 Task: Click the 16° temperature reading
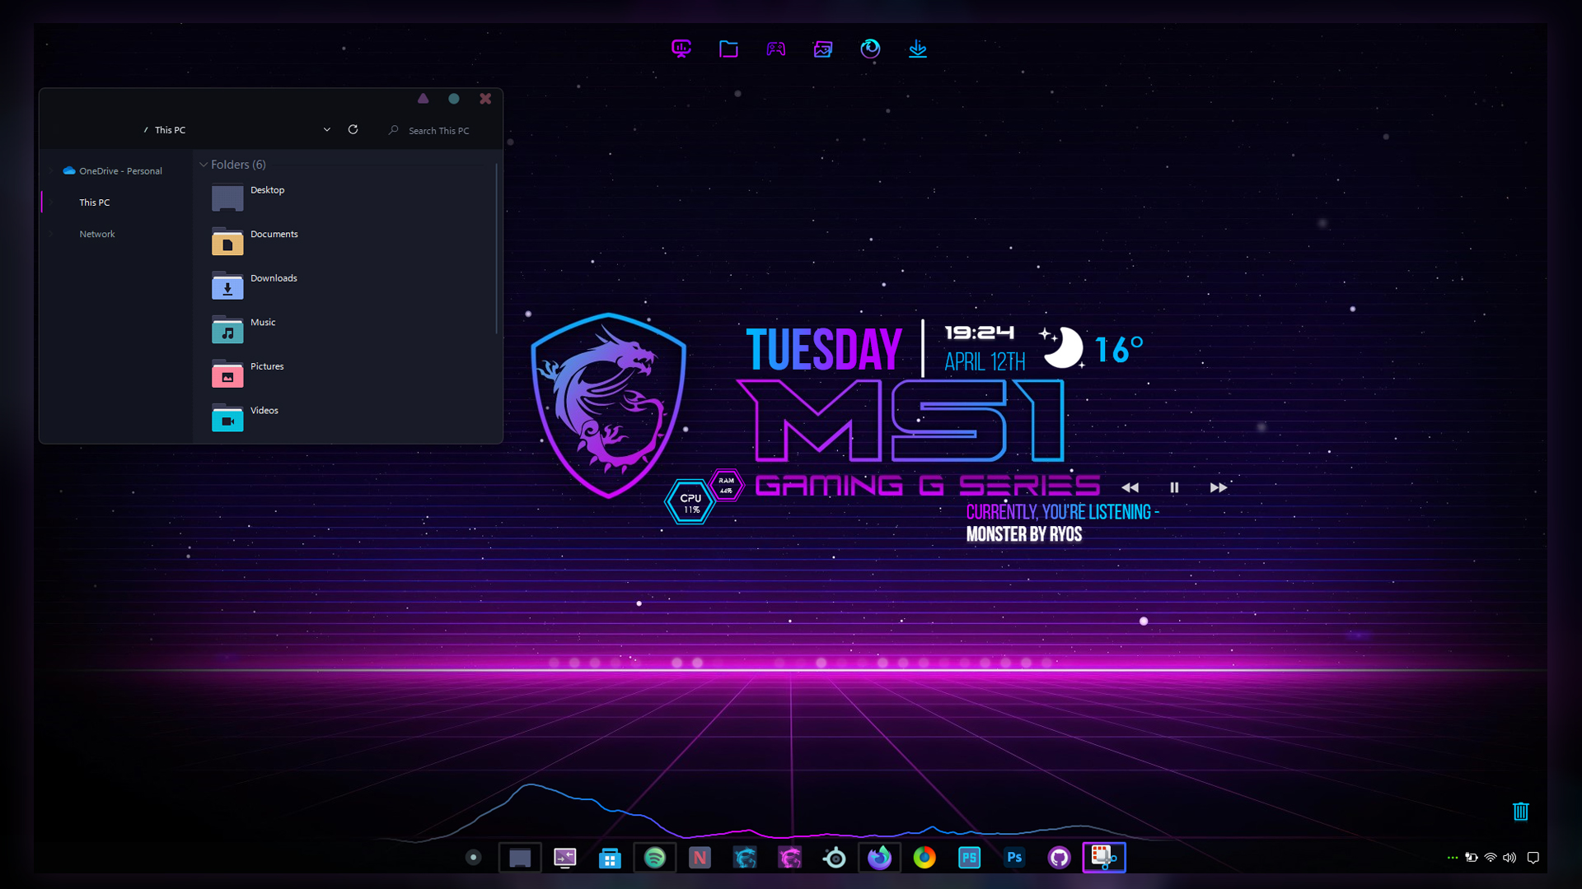coord(1119,350)
